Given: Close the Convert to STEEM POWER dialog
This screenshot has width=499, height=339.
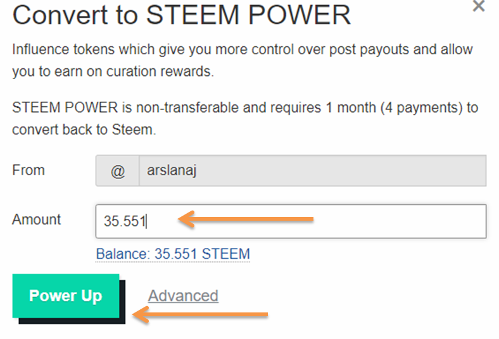Looking at the screenshot, I should pyautogui.click(x=479, y=6).
